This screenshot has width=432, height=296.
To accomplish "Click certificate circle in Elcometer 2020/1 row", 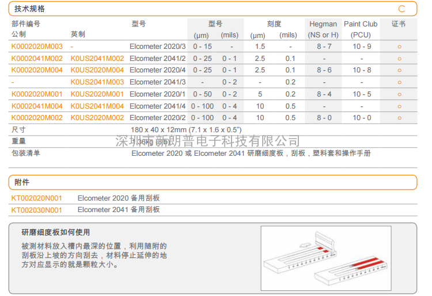I will 399,94.
